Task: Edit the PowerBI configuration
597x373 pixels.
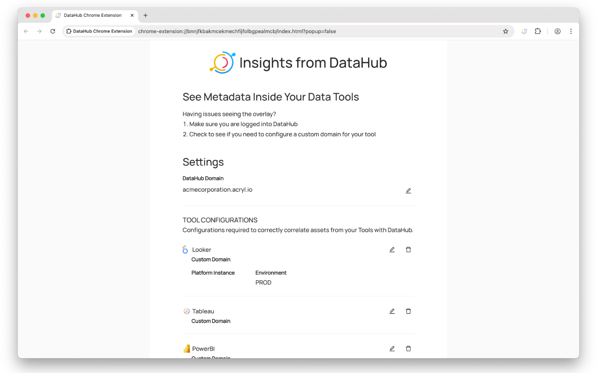Action: tap(392, 348)
